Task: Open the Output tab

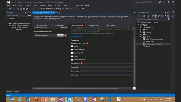Action: pyautogui.click(x=17, y=91)
